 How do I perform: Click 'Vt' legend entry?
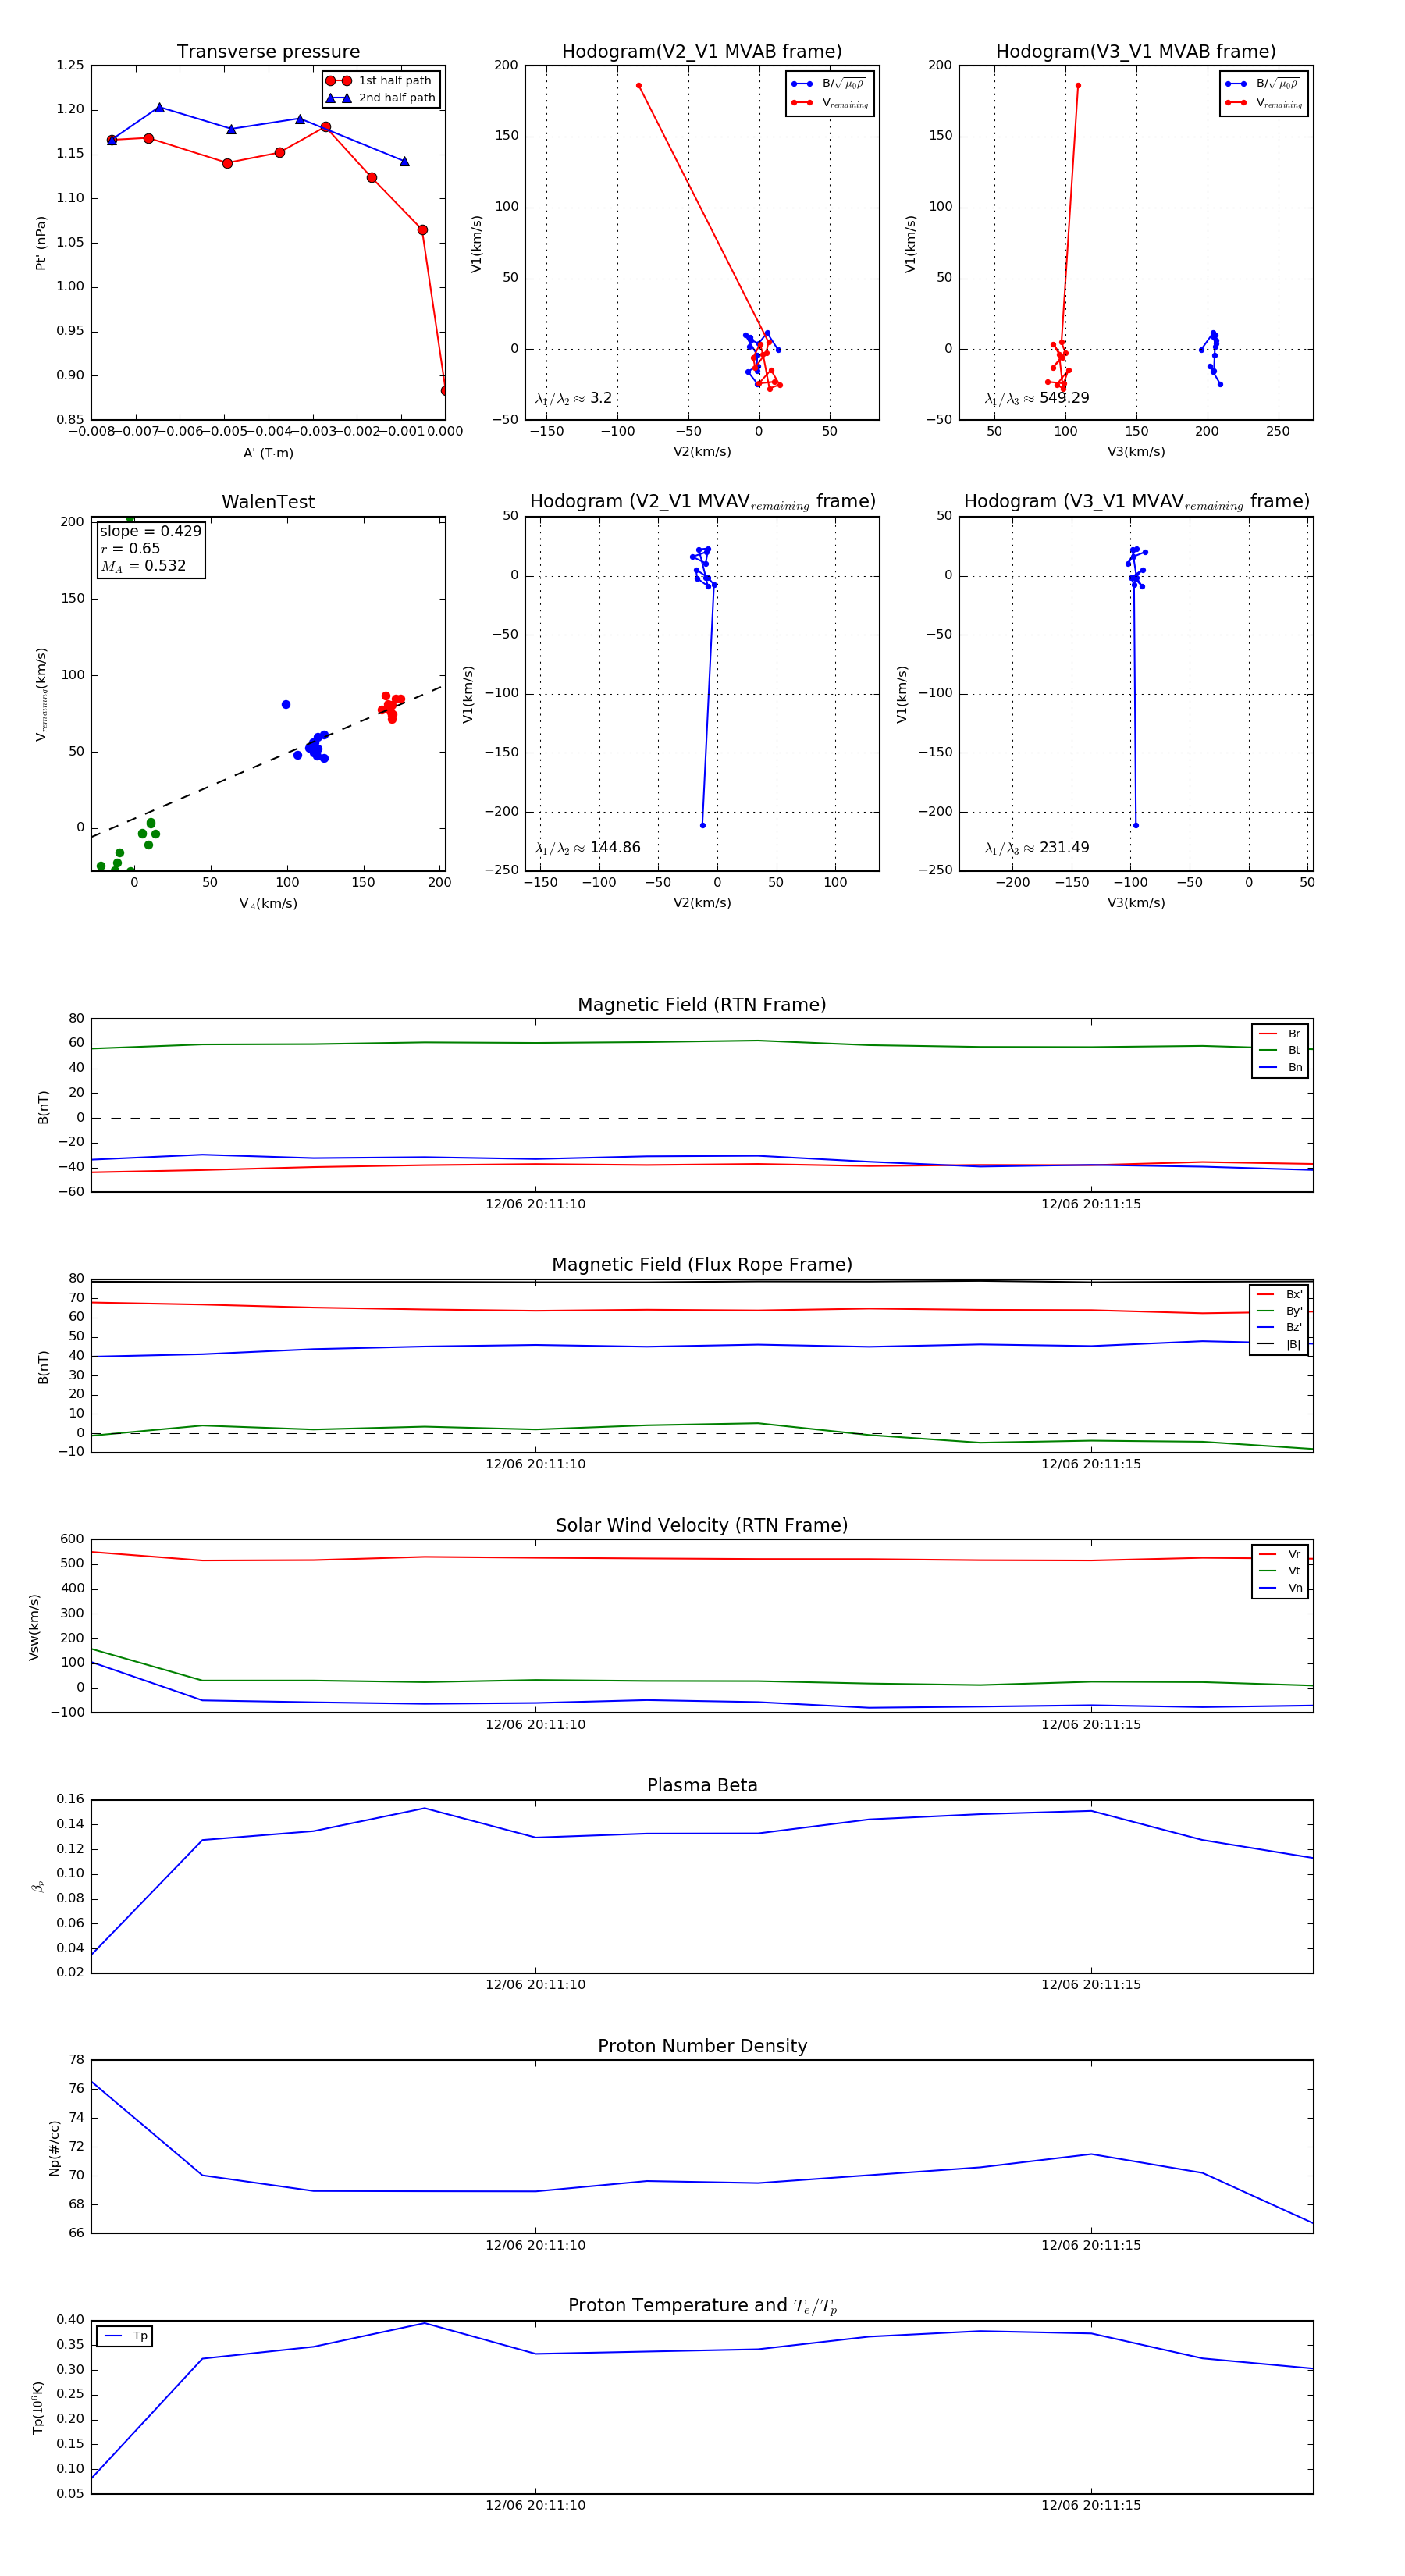1281,1571
